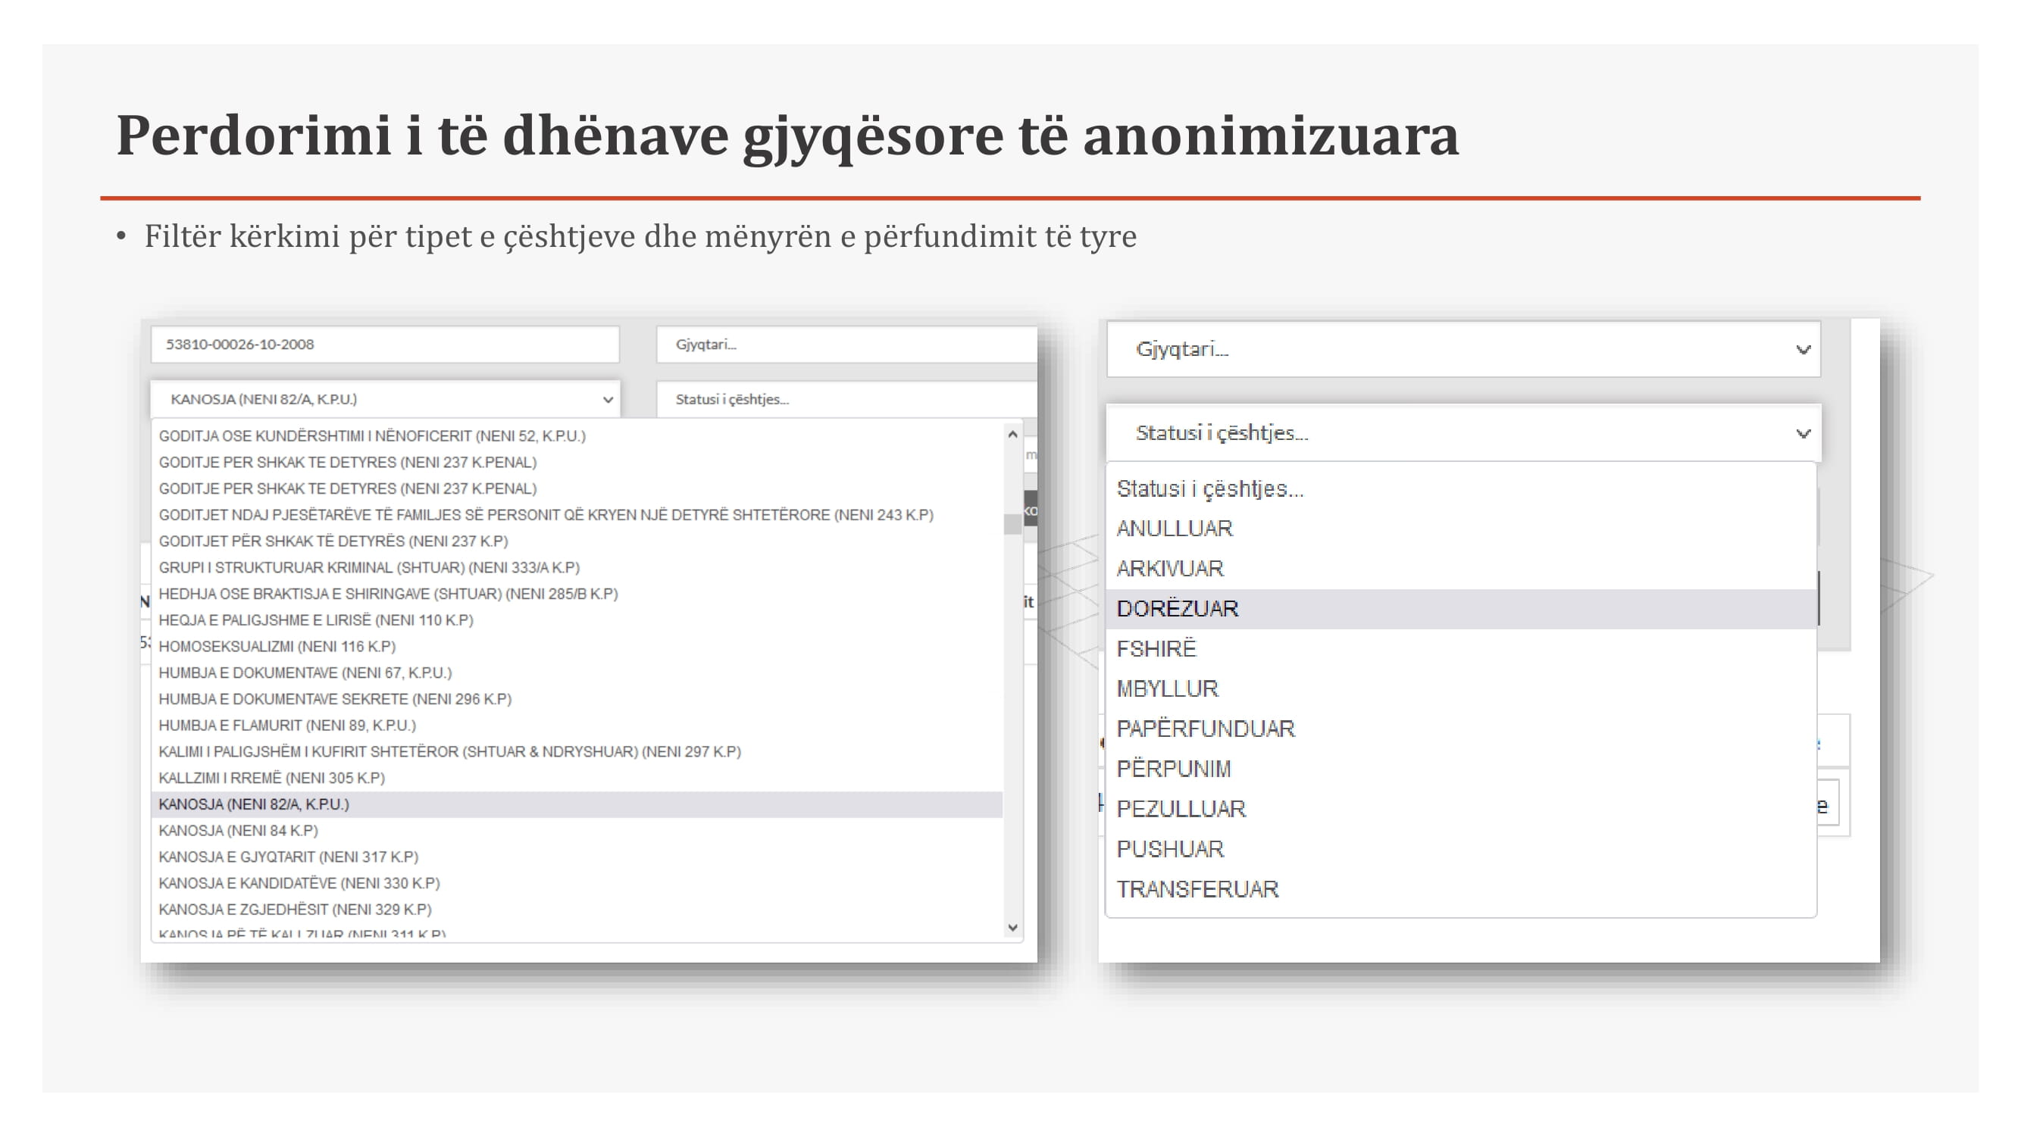This screenshot has width=2021, height=1136.
Task: Choose PAPËRFUNDUAR status option
Action: tap(1205, 729)
